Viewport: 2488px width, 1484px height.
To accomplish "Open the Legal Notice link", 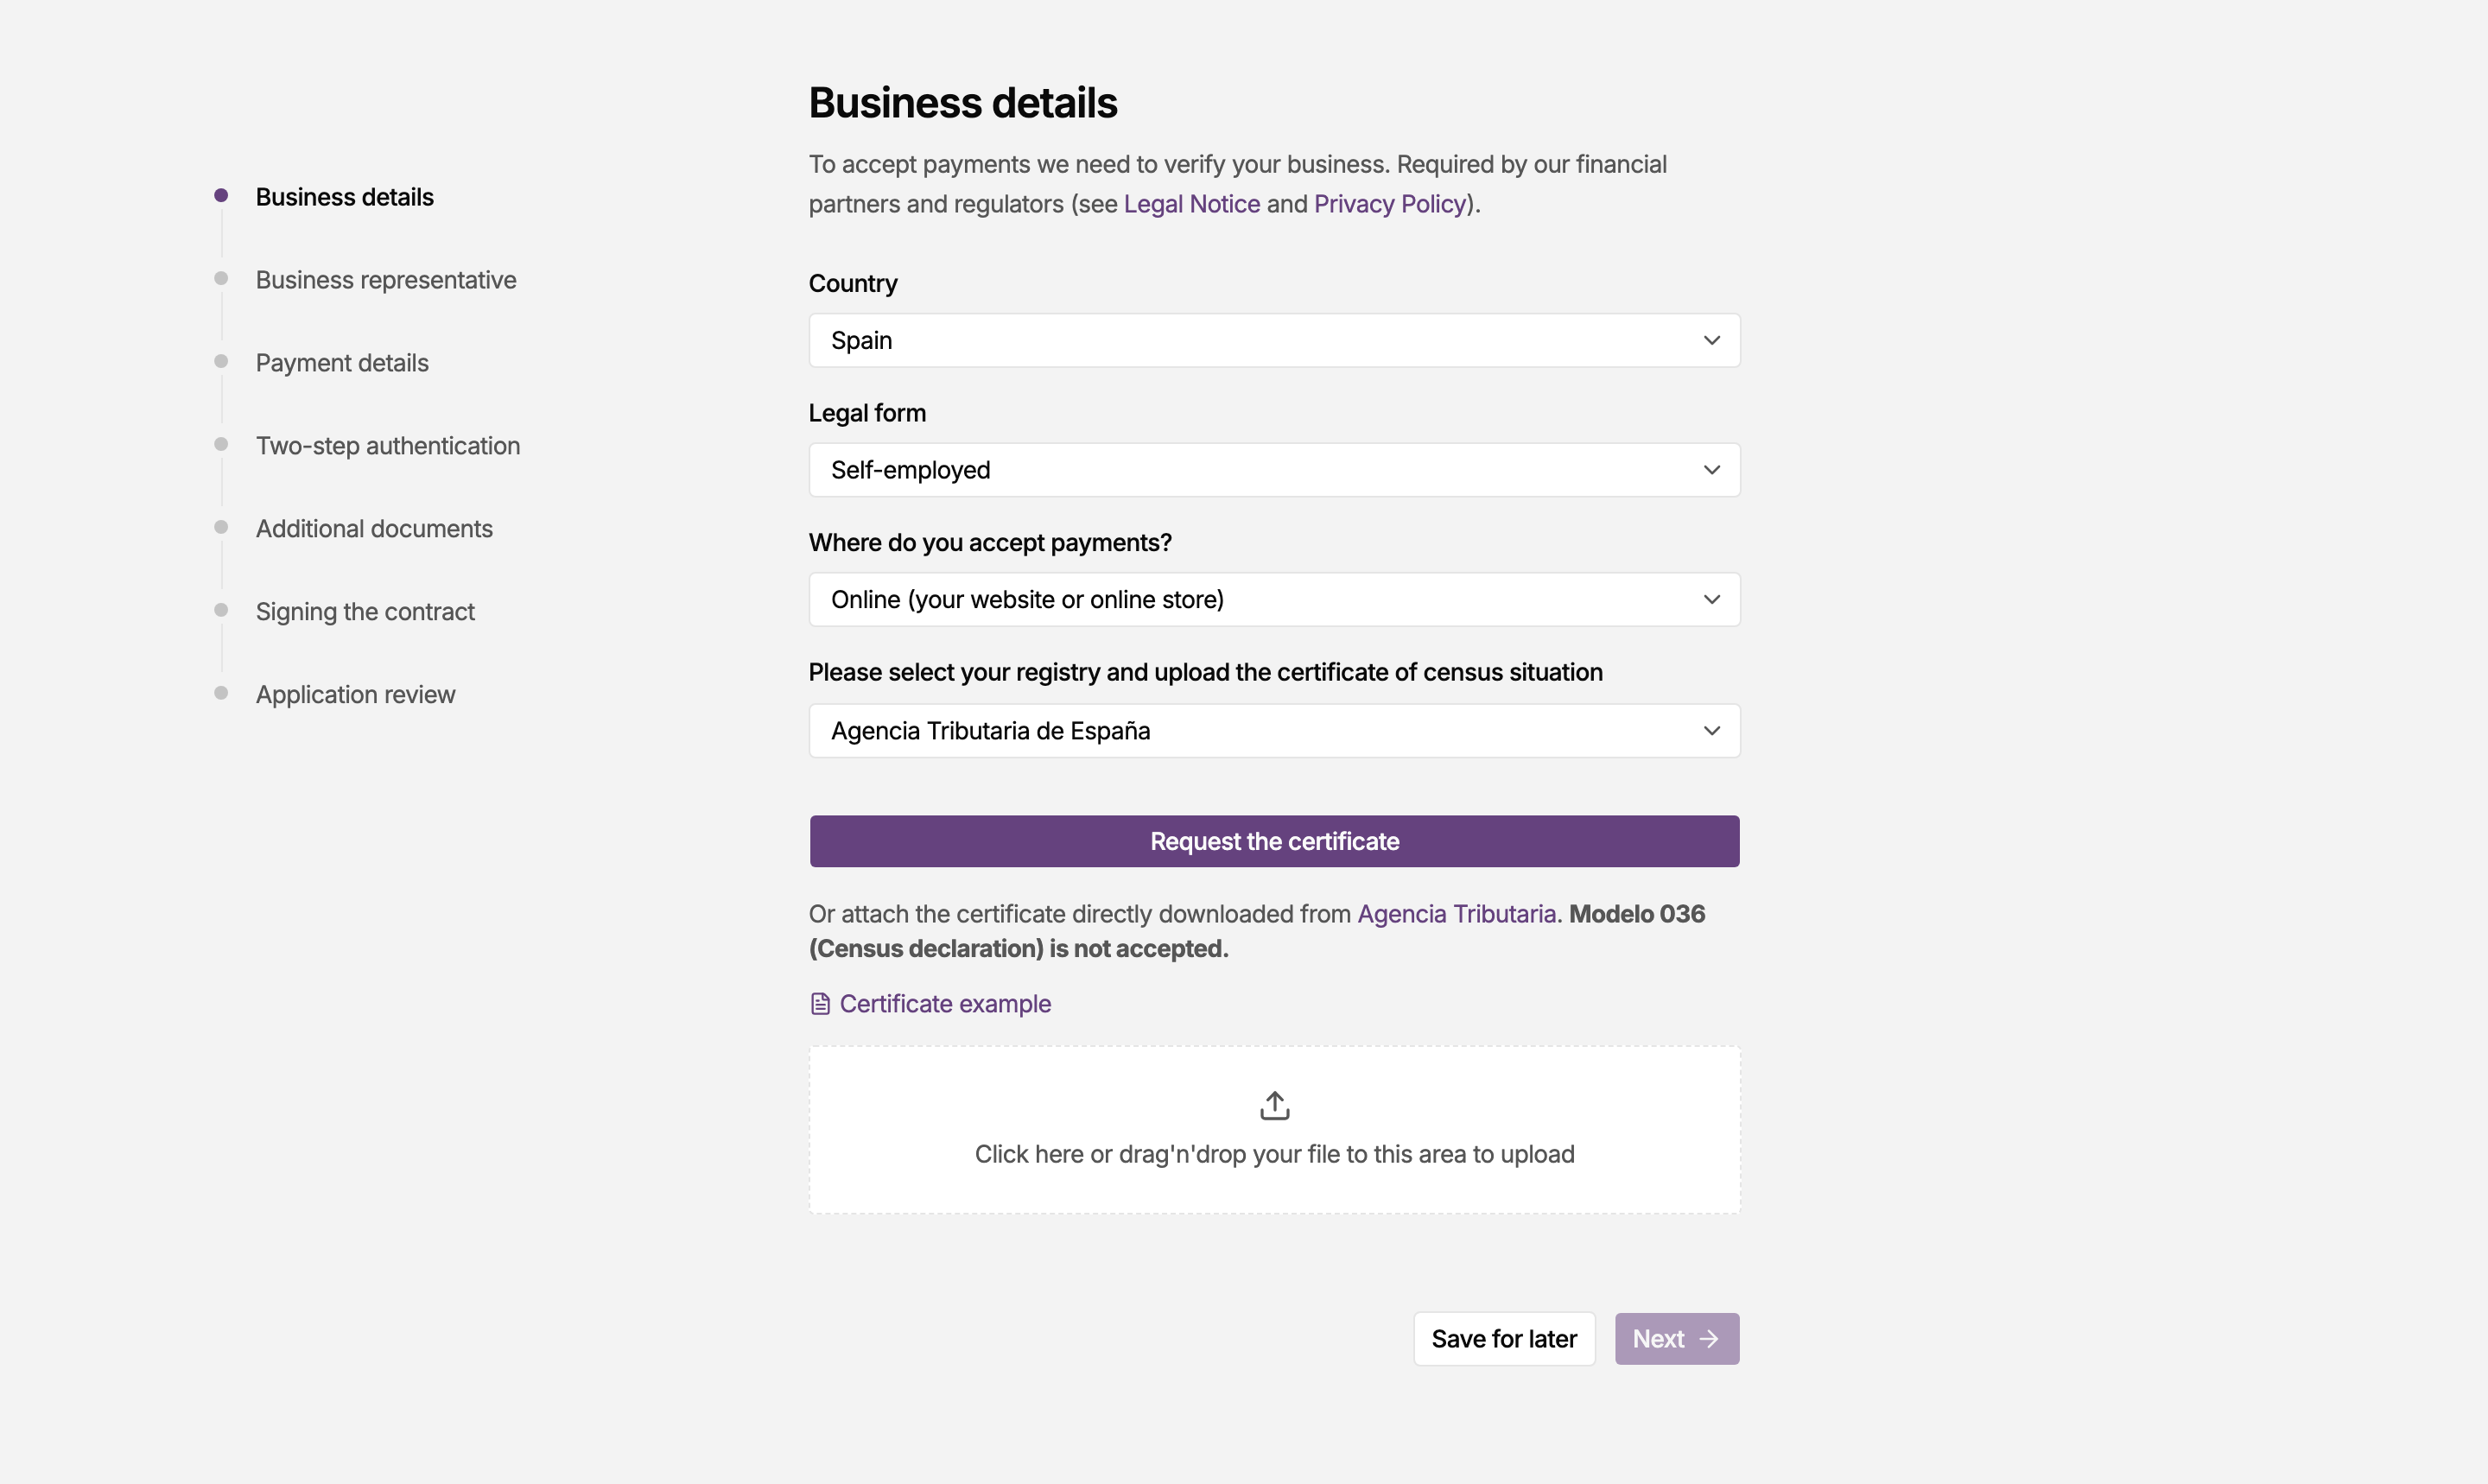I will tap(1191, 204).
